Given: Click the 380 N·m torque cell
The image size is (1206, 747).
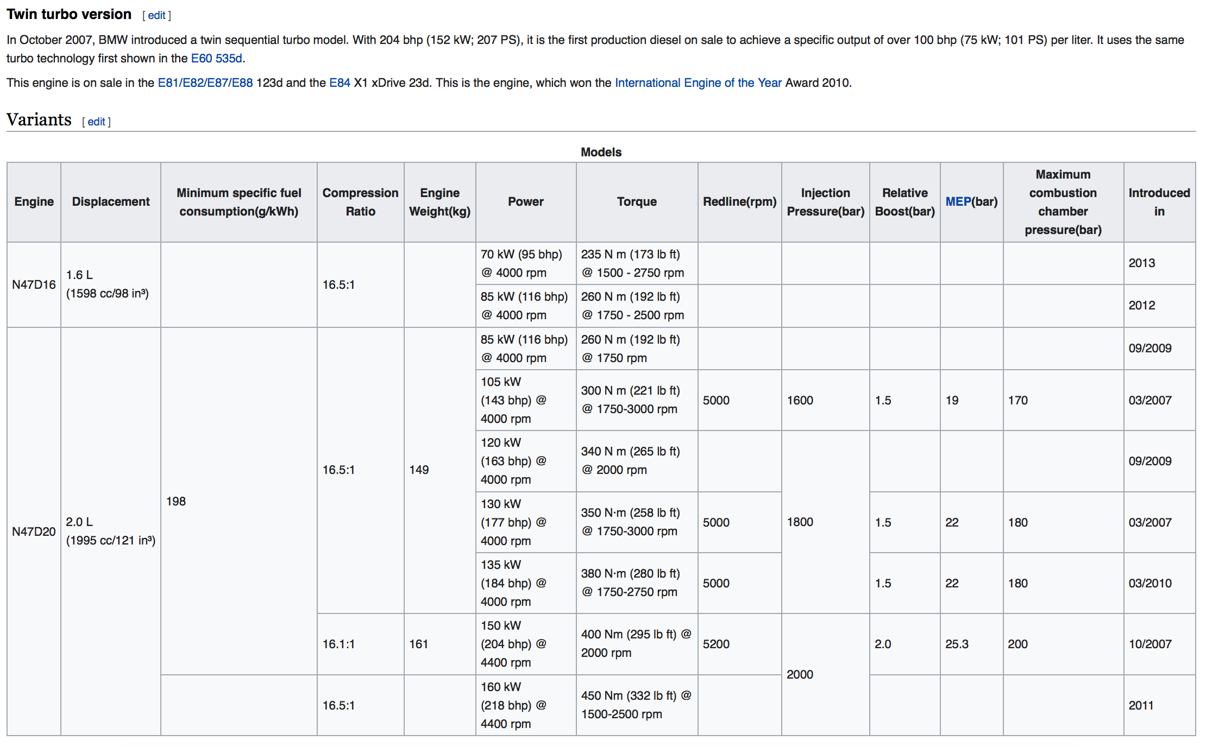Looking at the screenshot, I should click(x=637, y=583).
